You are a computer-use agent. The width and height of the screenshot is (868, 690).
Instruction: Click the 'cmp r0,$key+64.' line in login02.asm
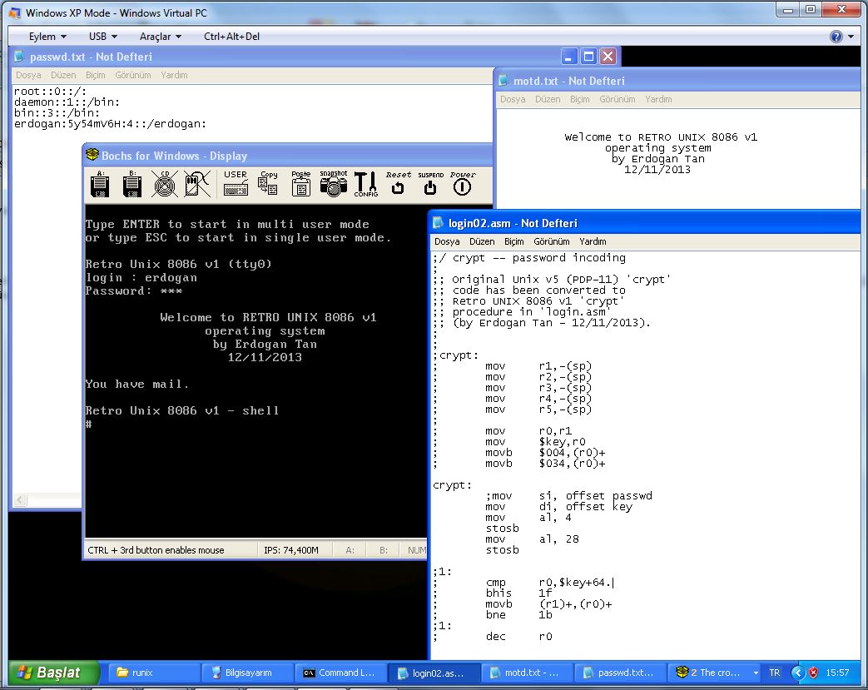coord(550,583)
